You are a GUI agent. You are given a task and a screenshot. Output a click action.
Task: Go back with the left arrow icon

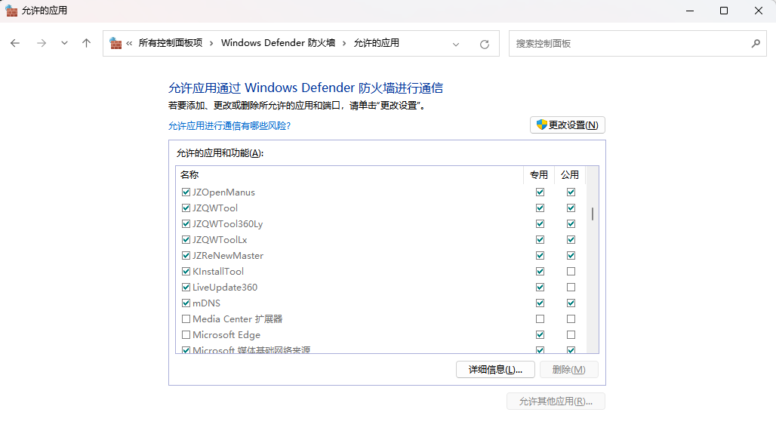(15, 44)
